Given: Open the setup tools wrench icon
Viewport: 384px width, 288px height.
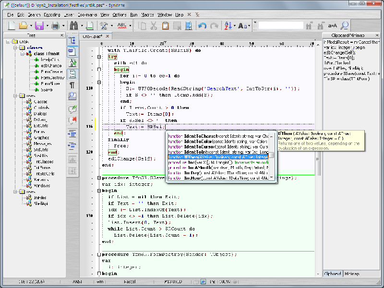Looking at the screenshot, I should [x=104, y=25].
